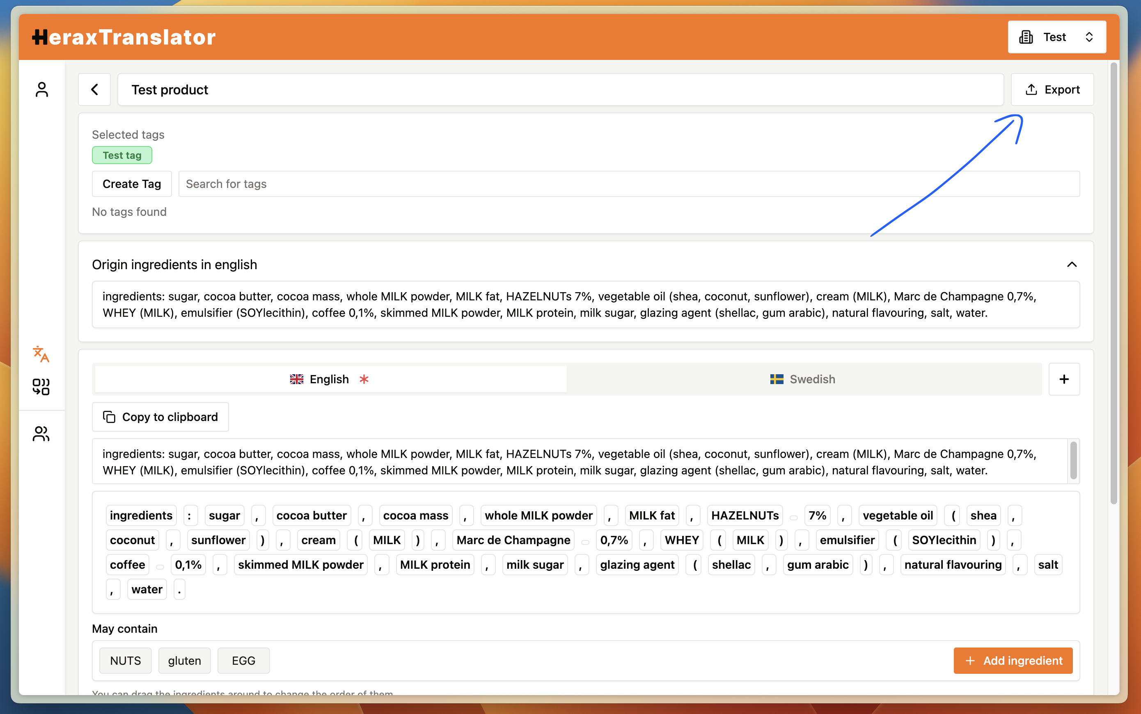
Task: Click the plus button to add language
Action: 1064,379
